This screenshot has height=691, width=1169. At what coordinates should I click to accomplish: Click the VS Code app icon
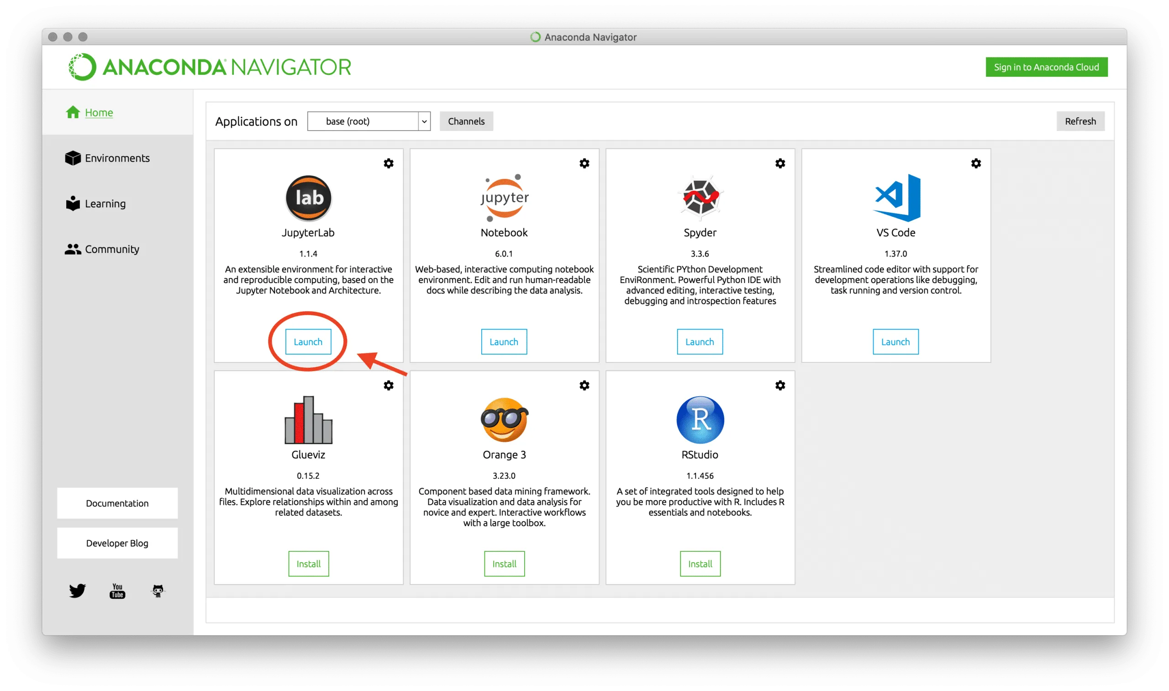coord(896,198)
